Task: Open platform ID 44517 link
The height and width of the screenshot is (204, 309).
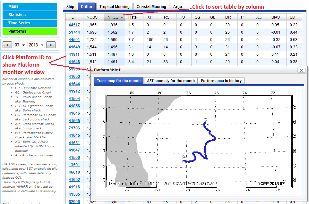Action: [74, 25]
